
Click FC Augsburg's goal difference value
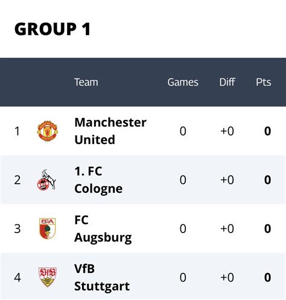point(227,229)
